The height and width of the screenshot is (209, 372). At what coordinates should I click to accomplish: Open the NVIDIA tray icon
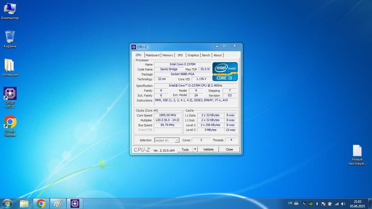pyautogui.click(x=310, y=204)
